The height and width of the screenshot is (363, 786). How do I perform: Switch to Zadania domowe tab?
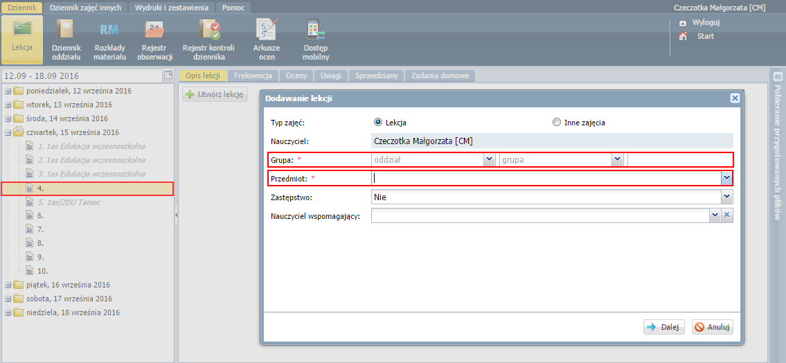(440, 76)
